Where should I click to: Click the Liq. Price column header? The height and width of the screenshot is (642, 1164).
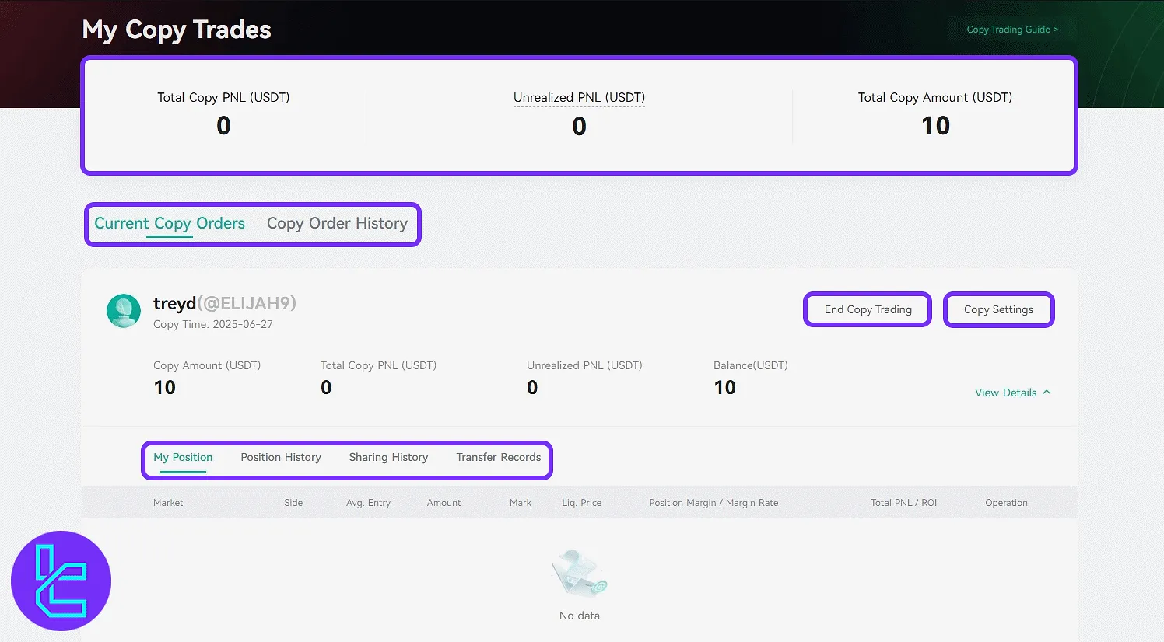point(581,503)
